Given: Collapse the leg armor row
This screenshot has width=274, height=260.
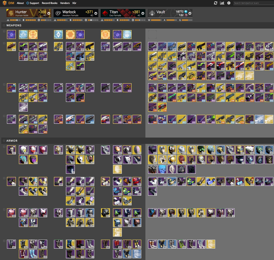Looking at the screenshot, I should pyautogui.click(x=4, y=241).
